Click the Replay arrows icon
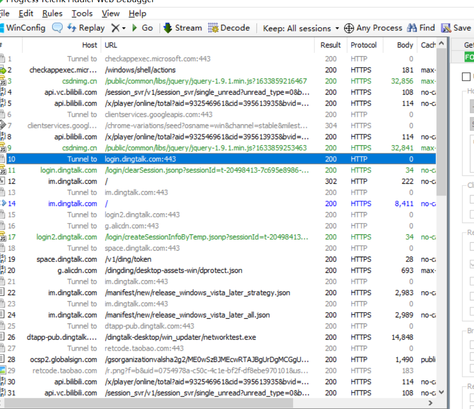474x409 pixels. (72, 28)
